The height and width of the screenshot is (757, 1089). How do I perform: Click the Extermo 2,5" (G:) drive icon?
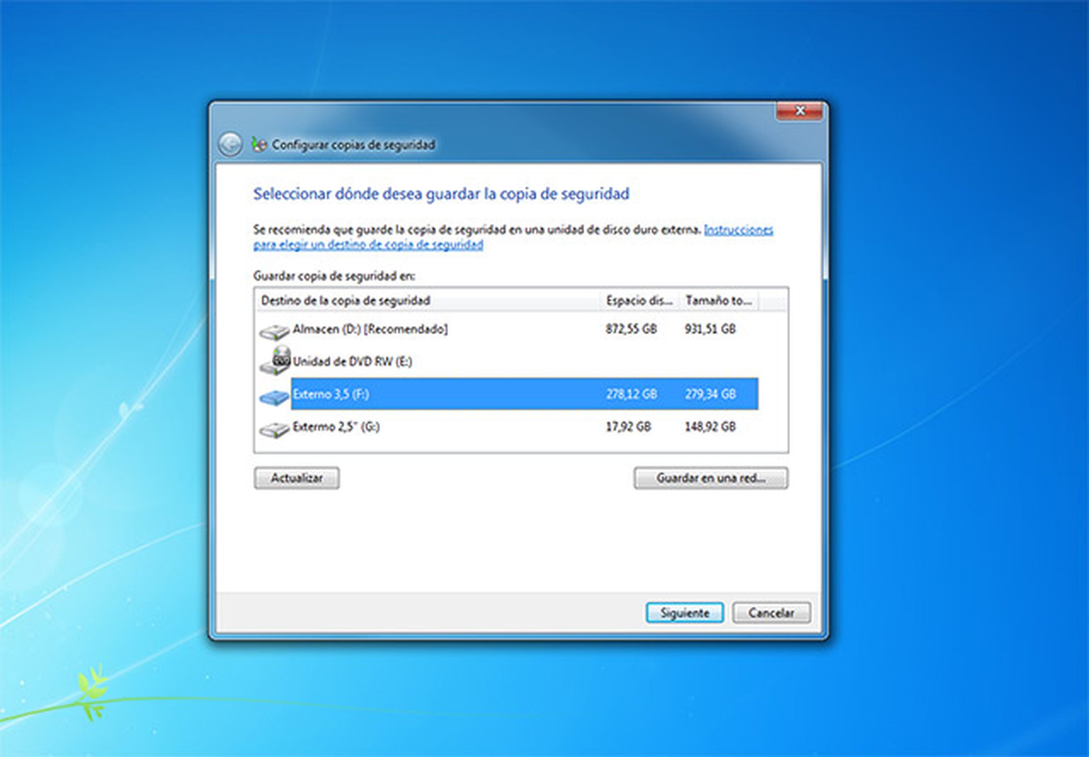coord(274,429)
